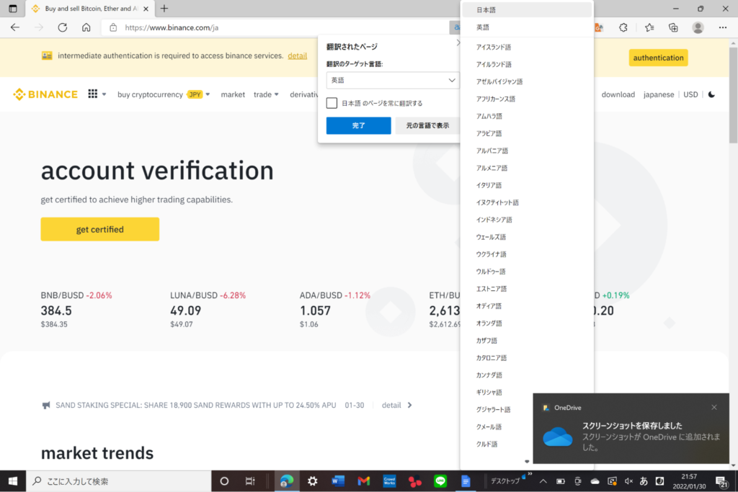This screenshot has height=492, width=738.
Task: Open the Edge Settings and more menu
Action: 723,28
